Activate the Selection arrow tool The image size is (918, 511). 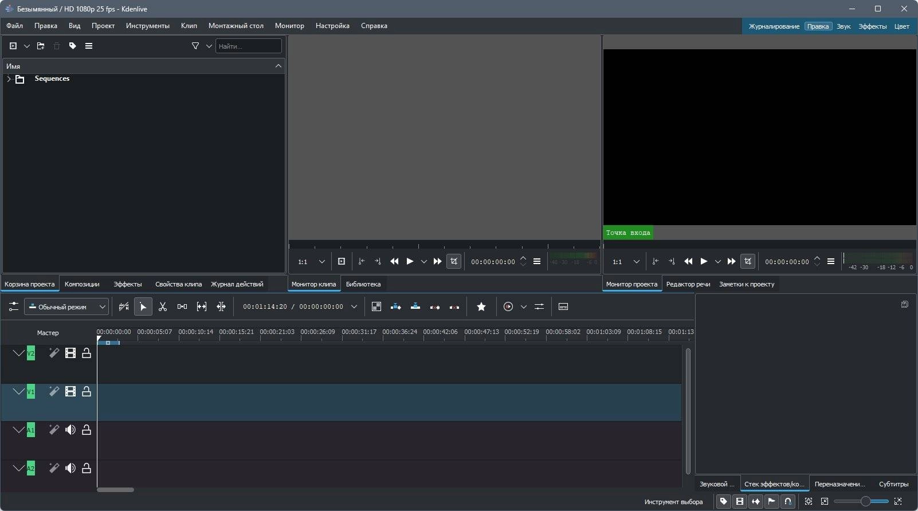(143, 307)
